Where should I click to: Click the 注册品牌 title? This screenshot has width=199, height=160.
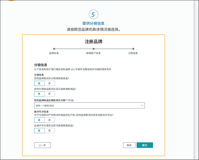[93, 42]
